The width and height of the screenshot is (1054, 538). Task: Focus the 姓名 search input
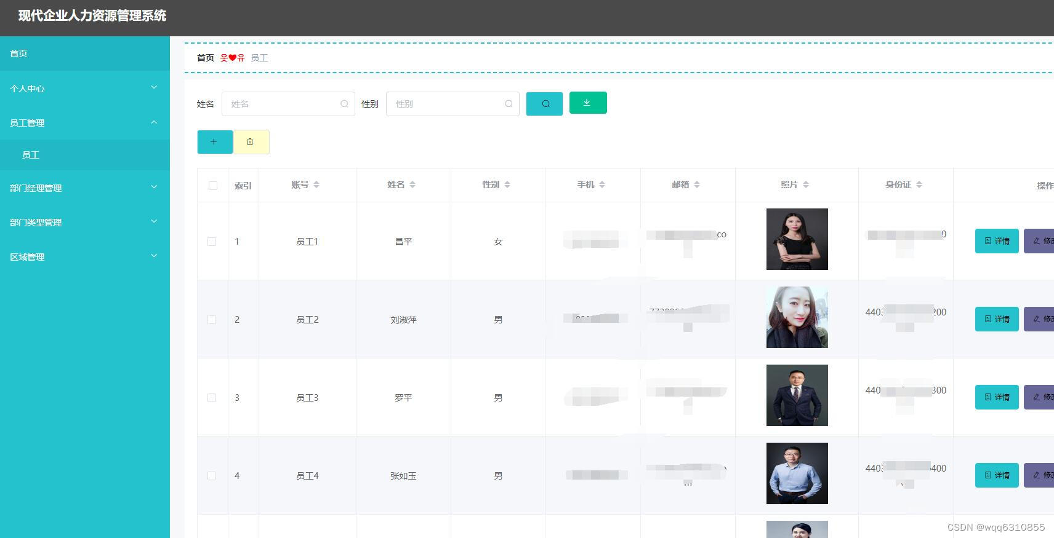[x=288, y=104]
